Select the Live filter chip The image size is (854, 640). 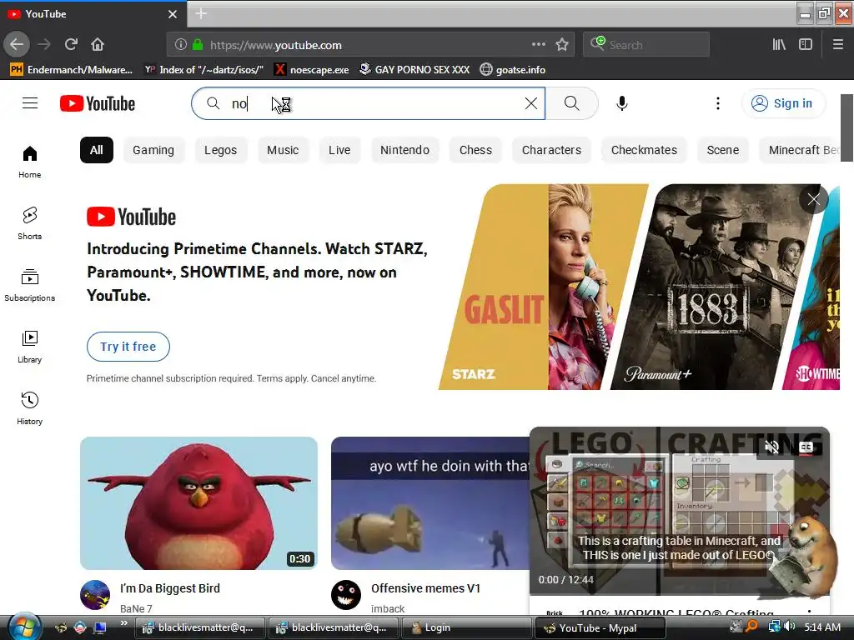click(339, 150)
